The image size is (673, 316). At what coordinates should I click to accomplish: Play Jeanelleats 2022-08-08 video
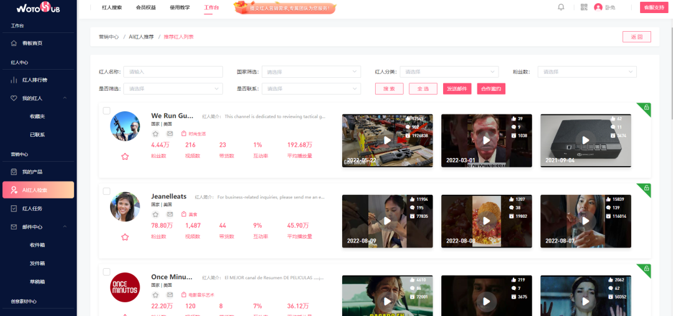click(x=486, y=221)
